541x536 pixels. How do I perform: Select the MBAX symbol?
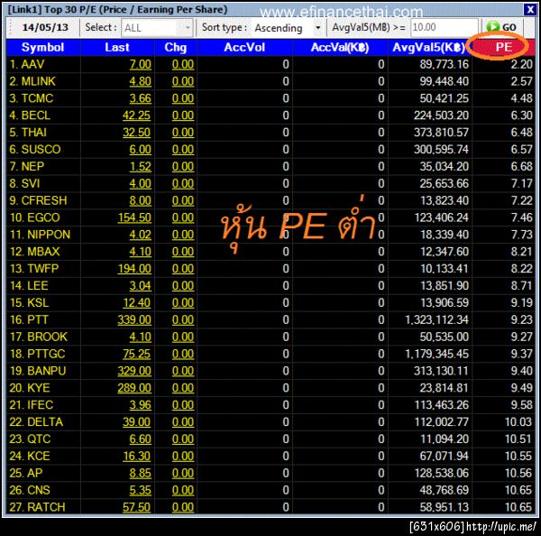pos(43,252)
